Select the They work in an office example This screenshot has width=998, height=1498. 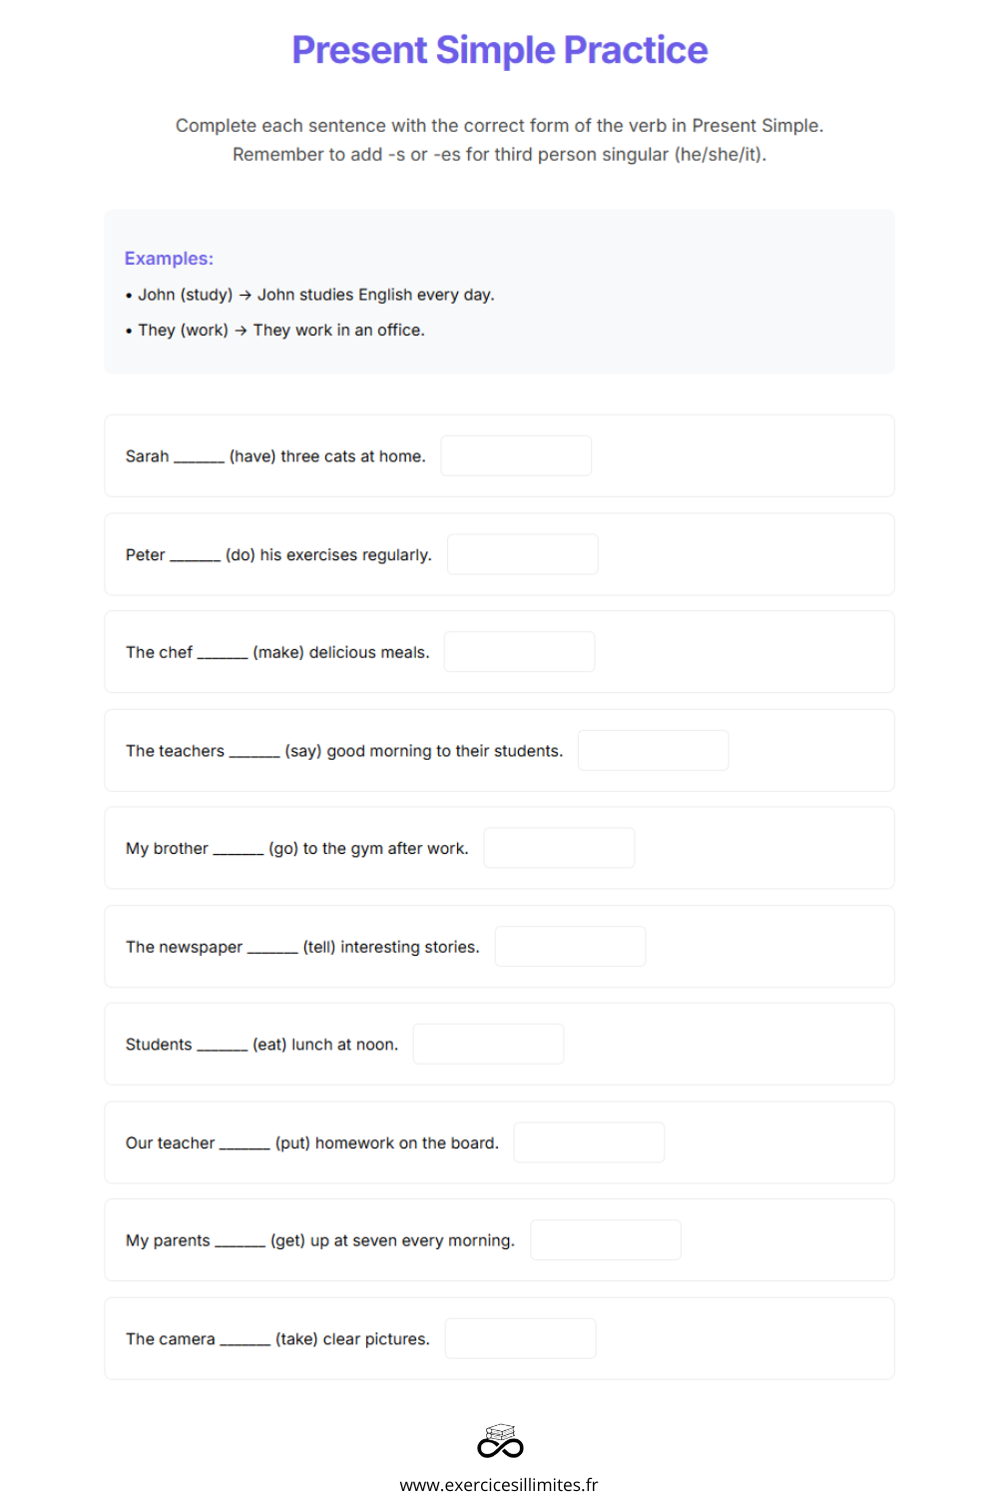point(275,330)
